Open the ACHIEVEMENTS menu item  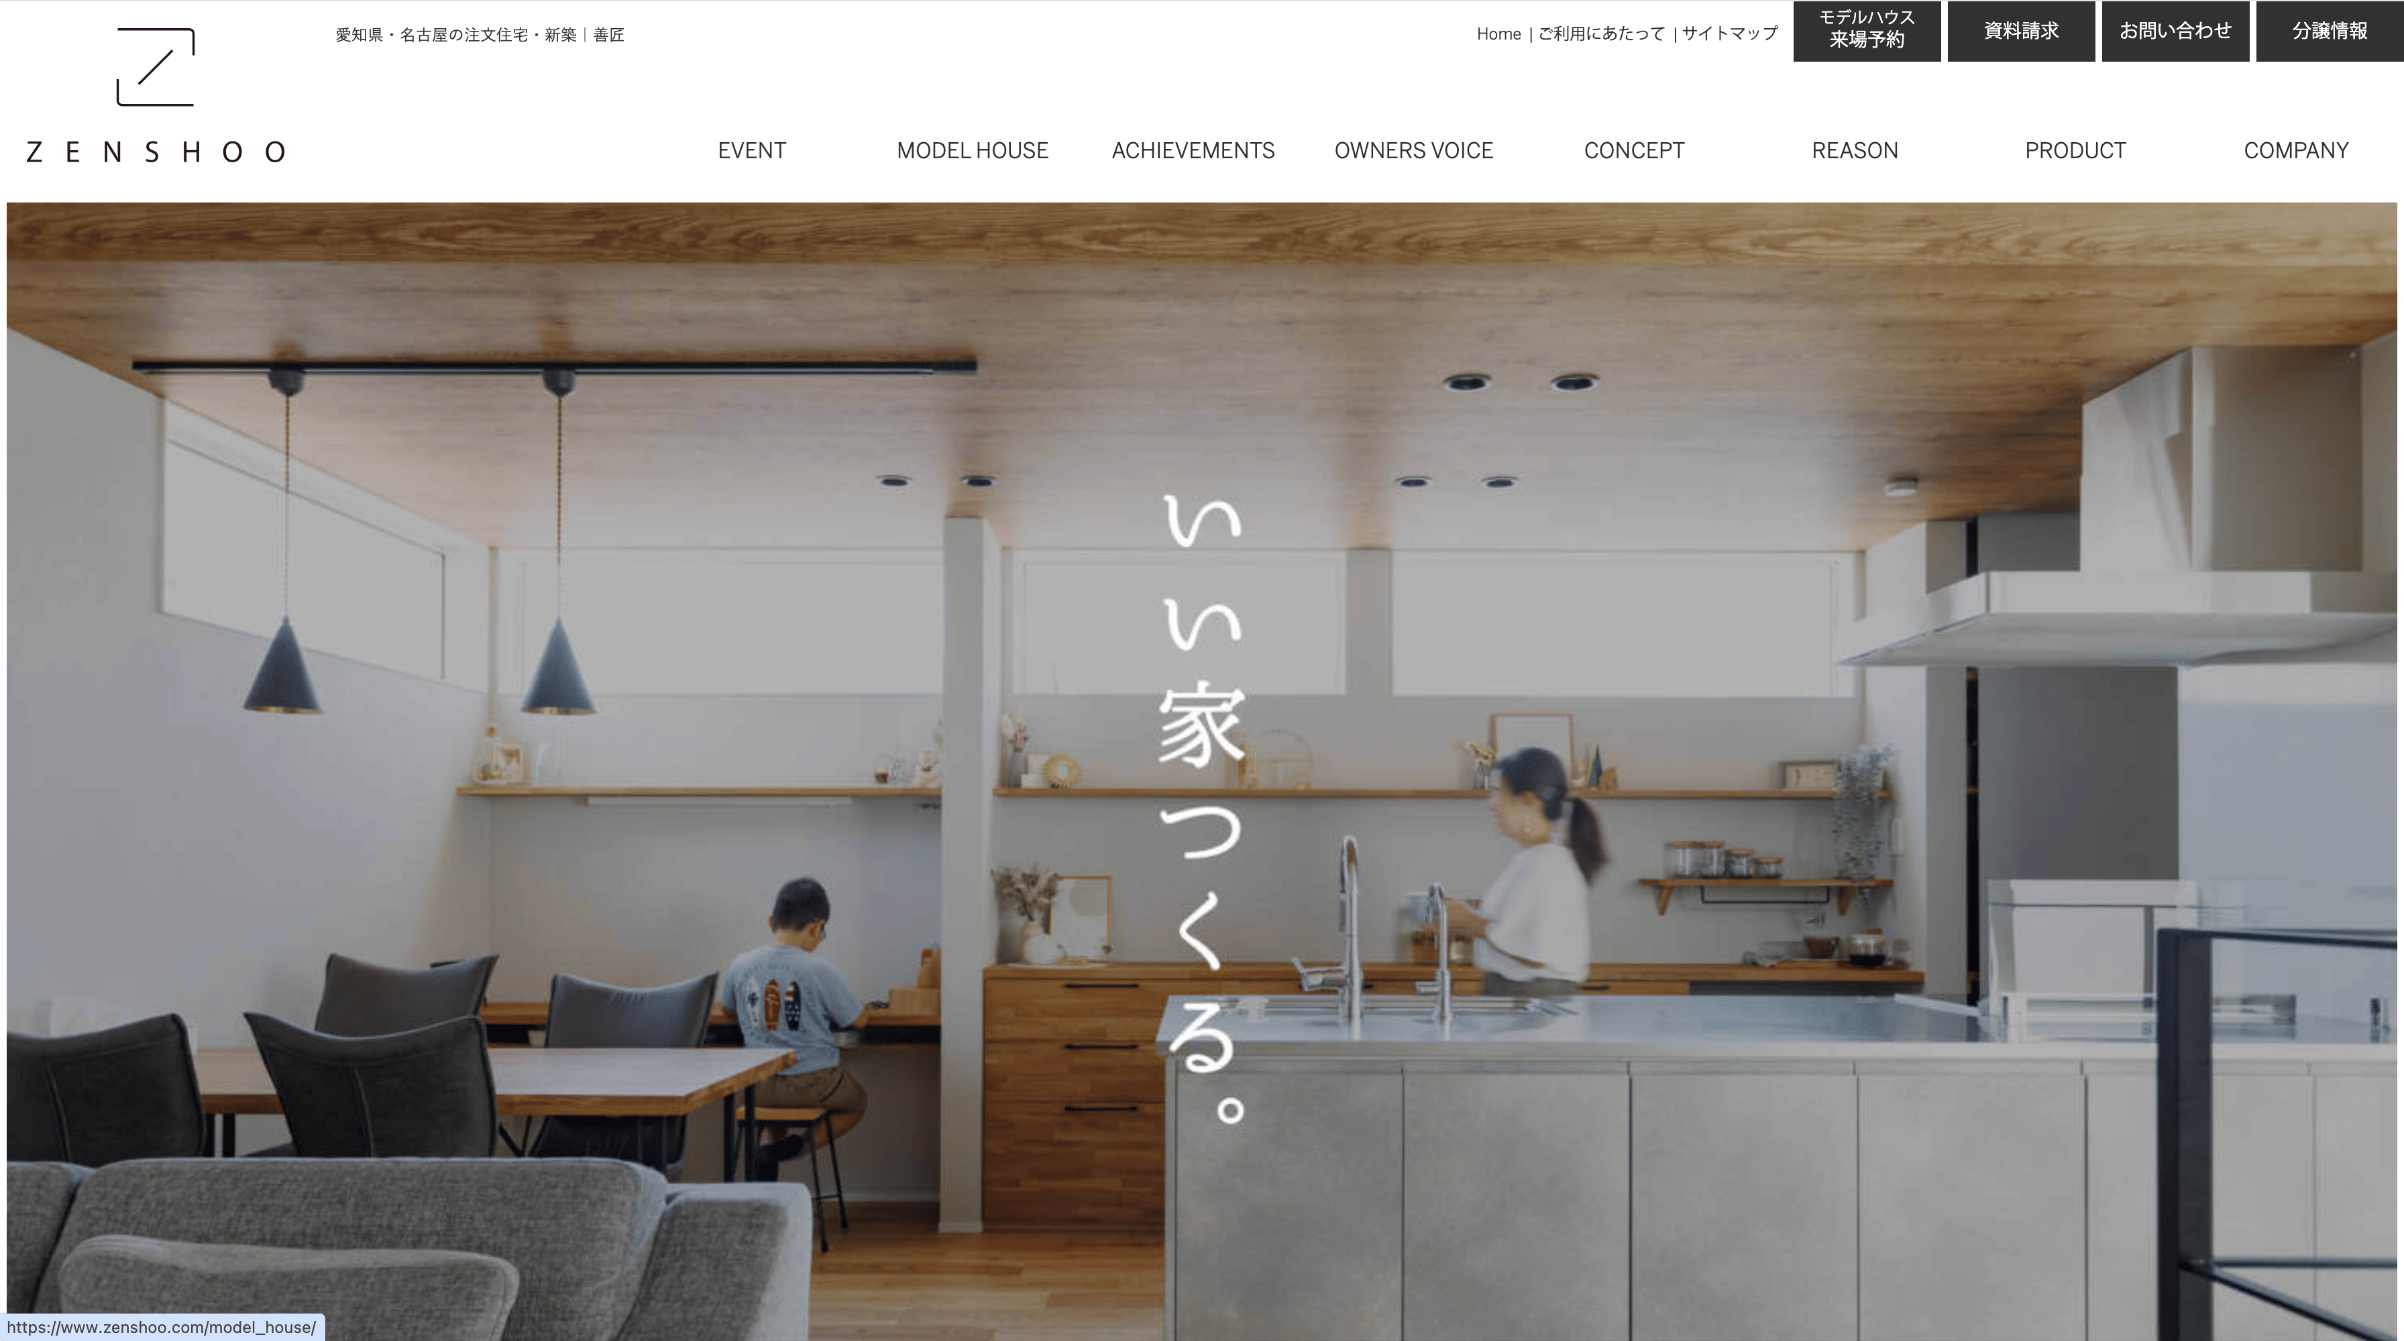[1192, 150]
